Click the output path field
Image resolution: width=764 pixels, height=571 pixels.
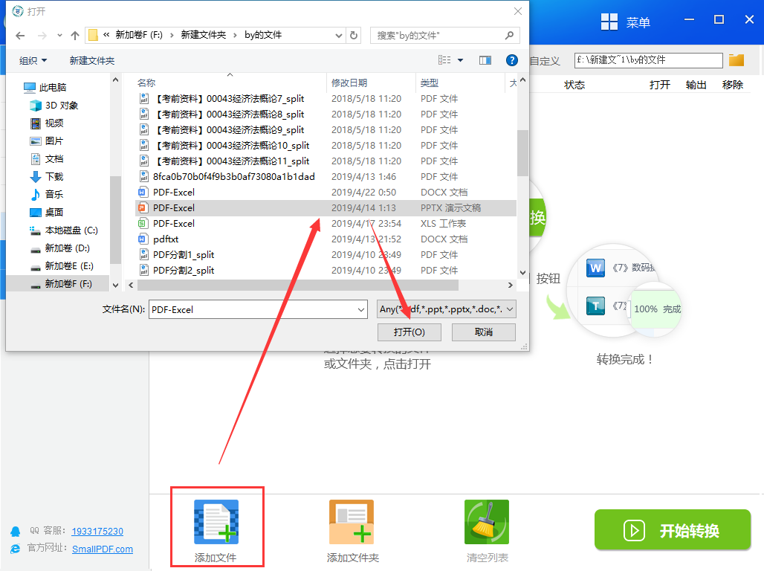tap(648, 60)
